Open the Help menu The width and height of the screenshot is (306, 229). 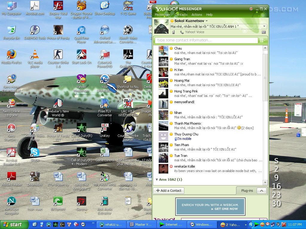tap(209, 15)
